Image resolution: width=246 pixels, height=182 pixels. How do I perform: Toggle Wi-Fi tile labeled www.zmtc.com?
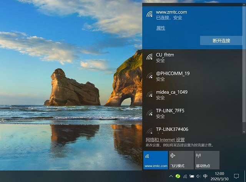coord(156,160)
